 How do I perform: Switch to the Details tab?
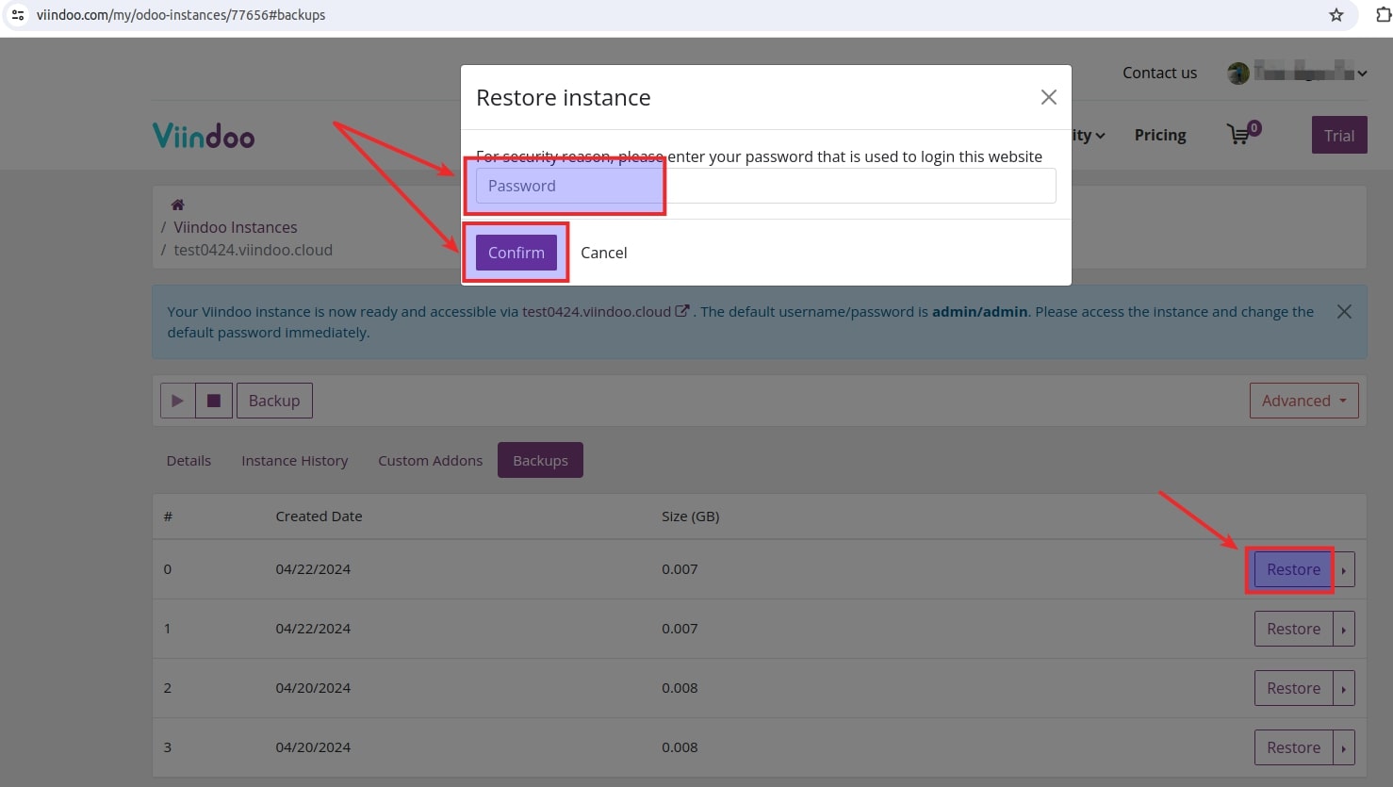point(188,460)
